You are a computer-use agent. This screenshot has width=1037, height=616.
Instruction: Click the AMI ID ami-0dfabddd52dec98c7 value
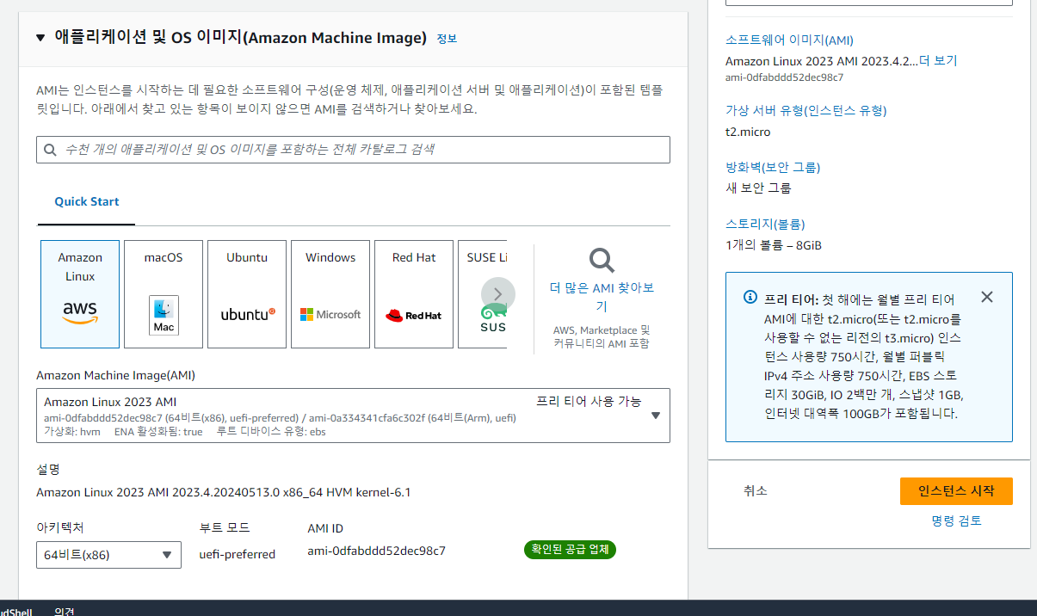coord(376,551)
